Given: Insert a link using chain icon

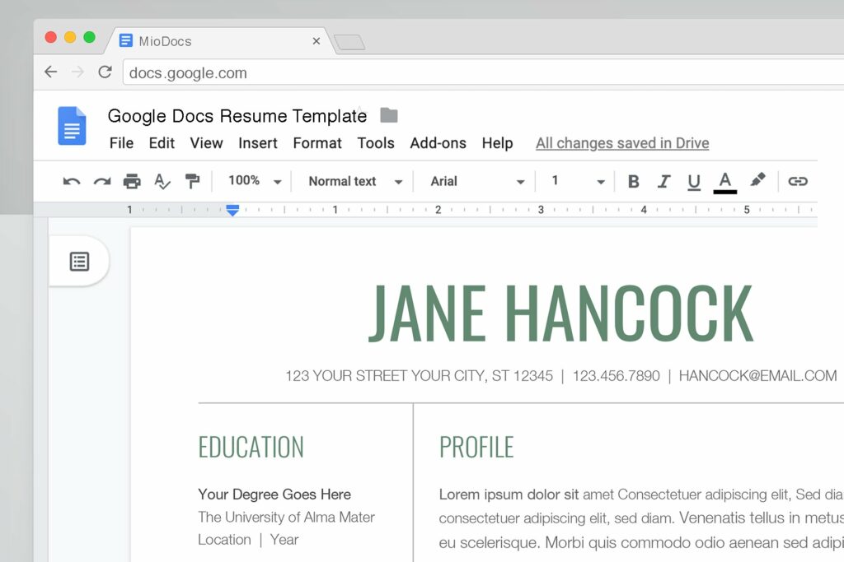Looking at the screenshot, I should pos(798,182).
